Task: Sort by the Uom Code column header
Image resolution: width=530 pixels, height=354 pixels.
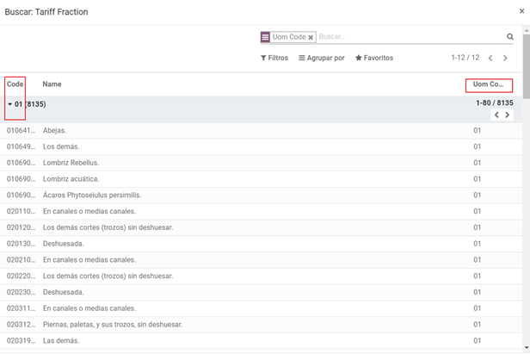Action: pos(488,84)
